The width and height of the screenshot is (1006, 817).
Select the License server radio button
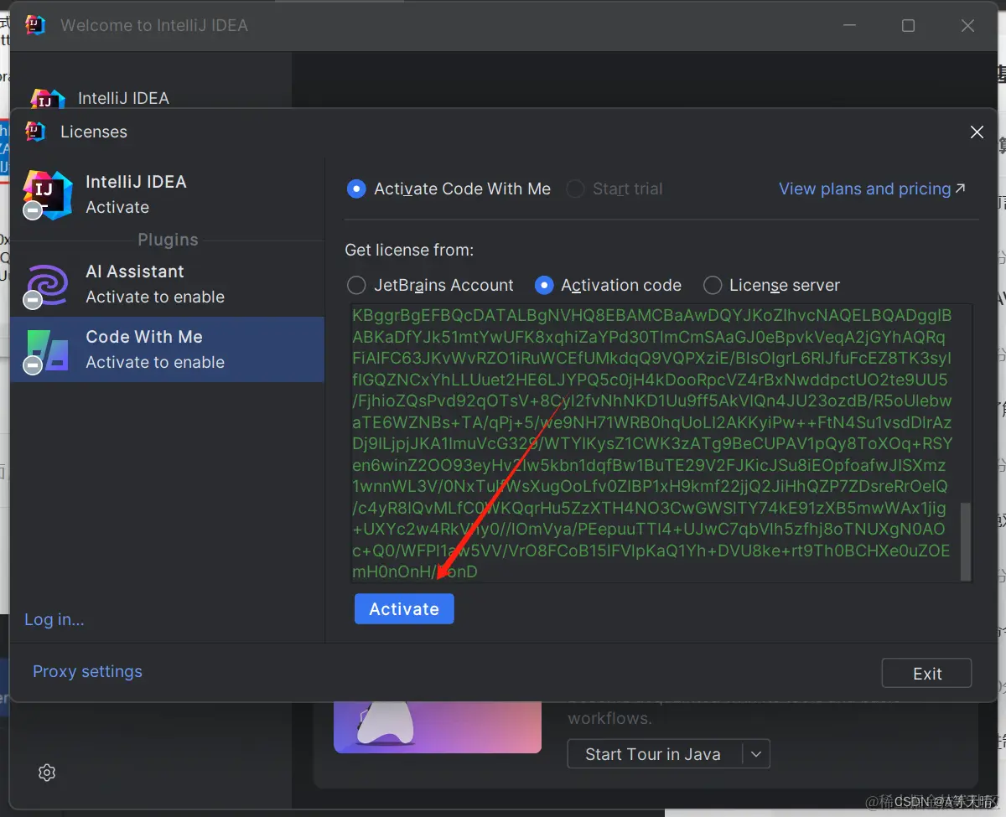tap(713, 286)
